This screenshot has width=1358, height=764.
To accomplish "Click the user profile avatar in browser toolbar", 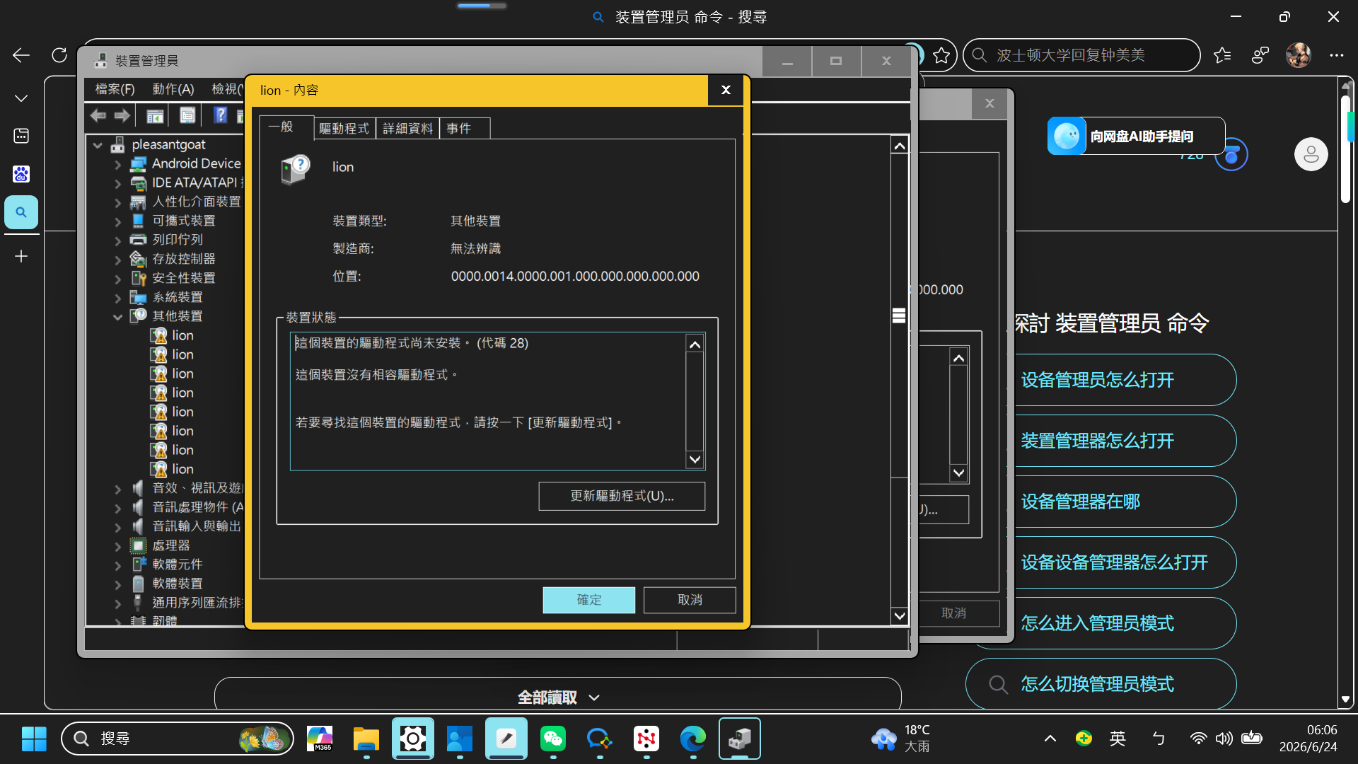I will pyautogui.click(x=1299, y=55).
